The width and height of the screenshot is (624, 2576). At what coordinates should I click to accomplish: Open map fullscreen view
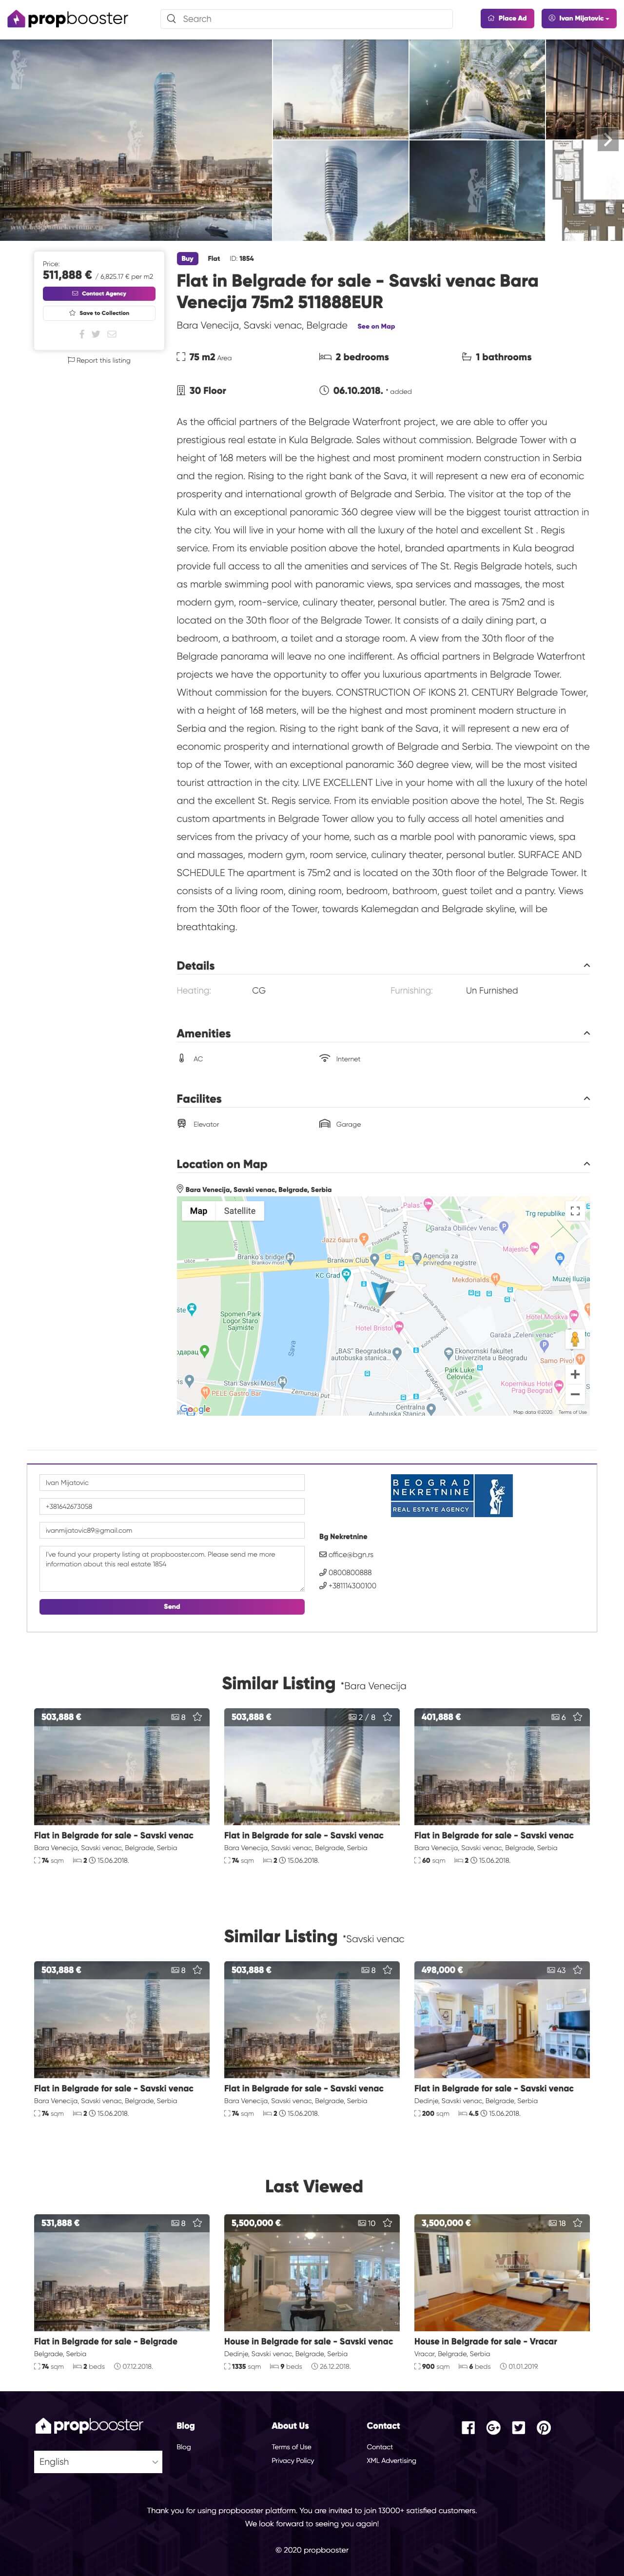575,1210
